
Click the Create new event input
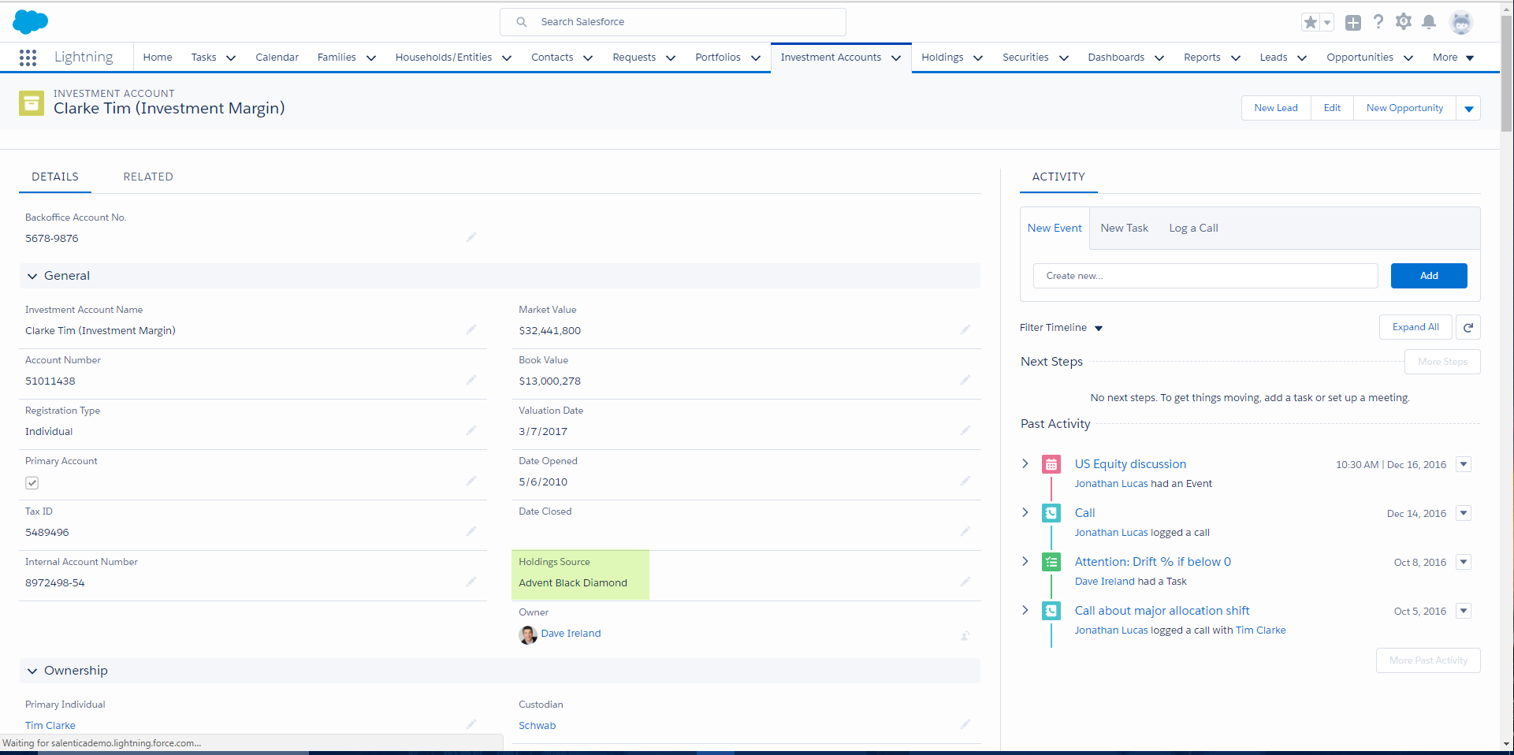coord(1206,276)
